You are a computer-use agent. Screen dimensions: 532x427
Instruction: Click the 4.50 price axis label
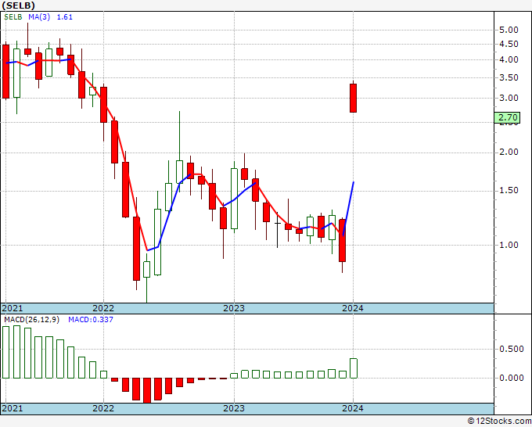pyautogui.click(x=509, y=44)
